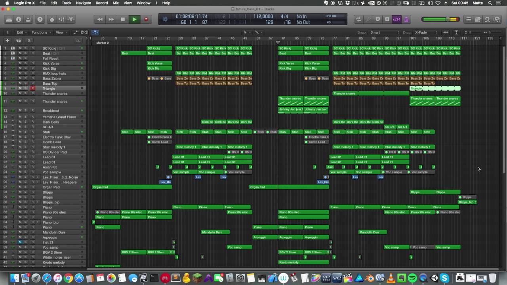Click Marker 2 in the ruler
This screenshot has height=285, width=507.
[102, 43]
